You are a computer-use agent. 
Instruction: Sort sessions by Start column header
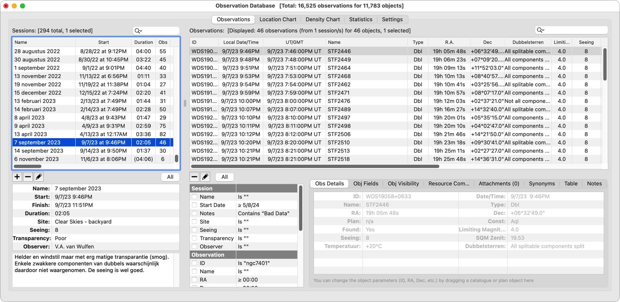(103, 42)
